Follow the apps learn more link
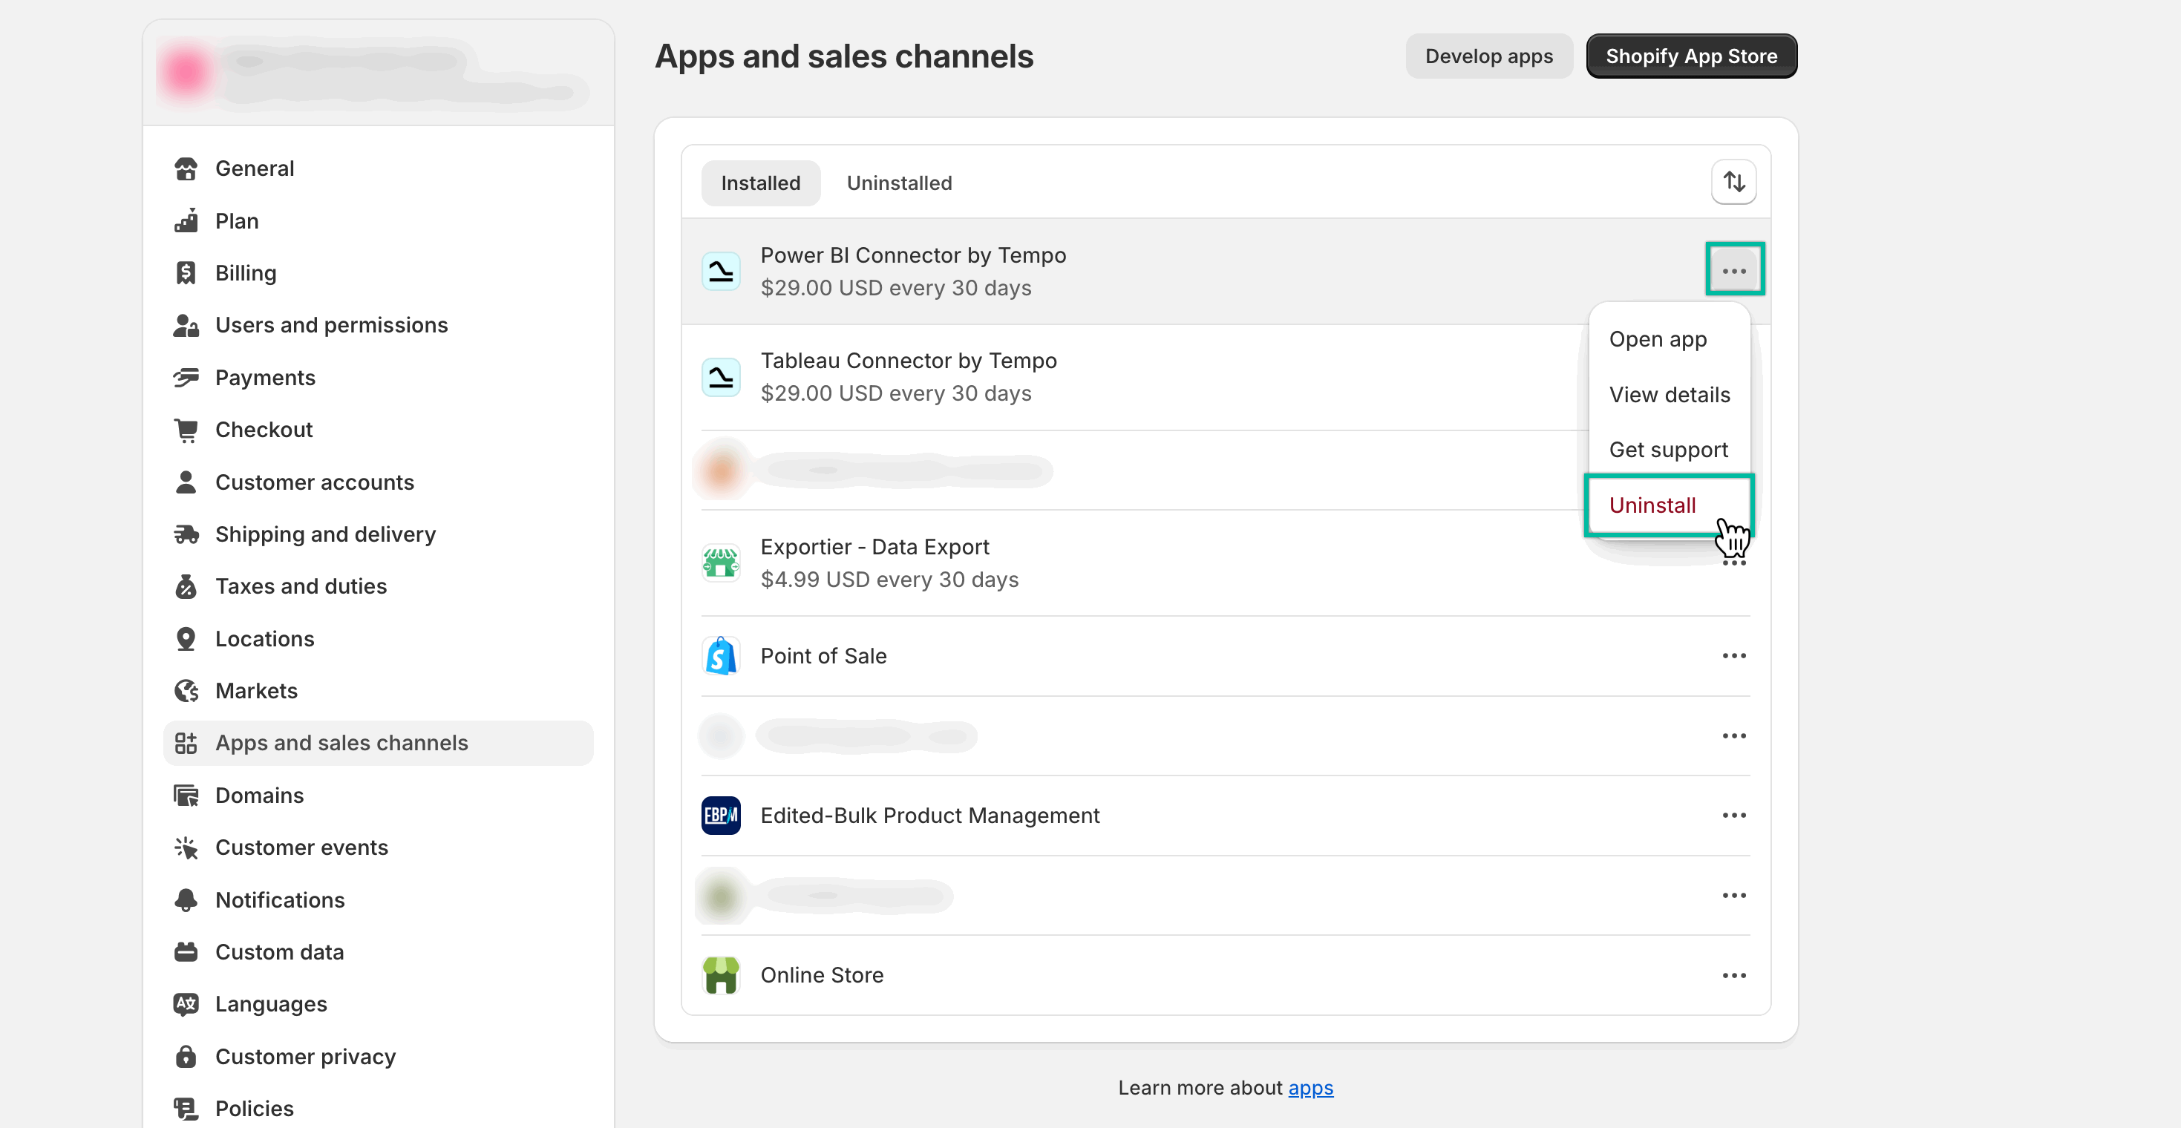 pos(1311,1088)
